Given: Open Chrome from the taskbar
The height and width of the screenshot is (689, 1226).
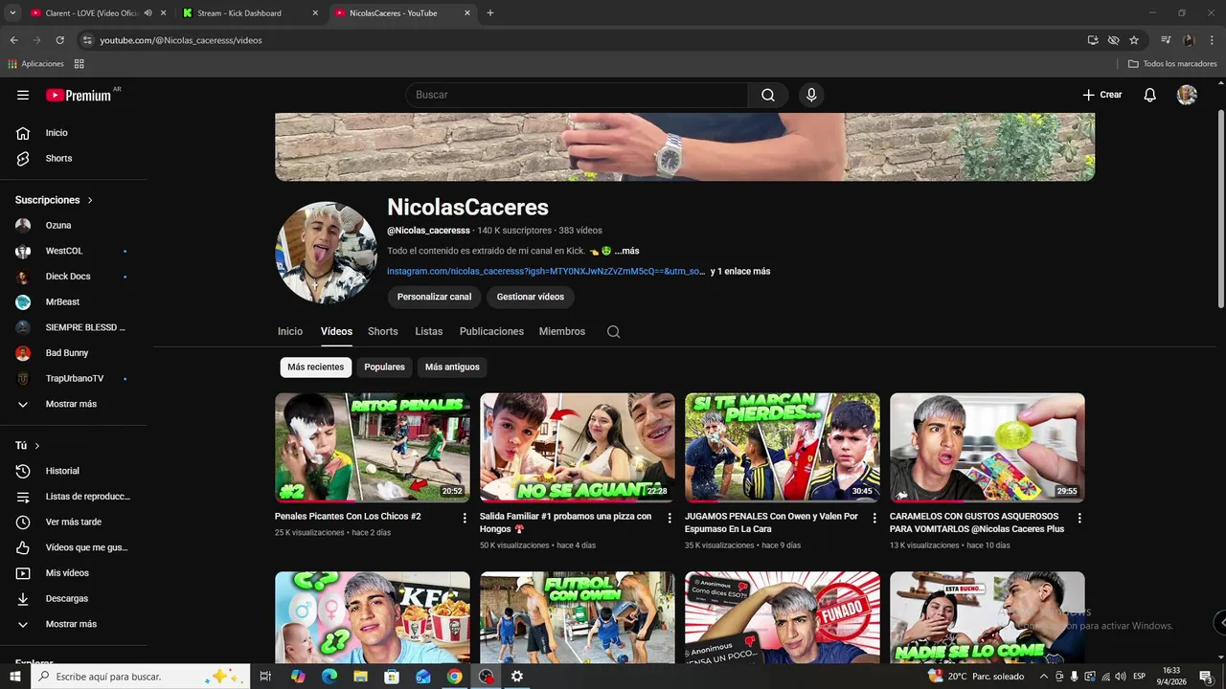Looking at the screenshot, I should click(454, 677).
